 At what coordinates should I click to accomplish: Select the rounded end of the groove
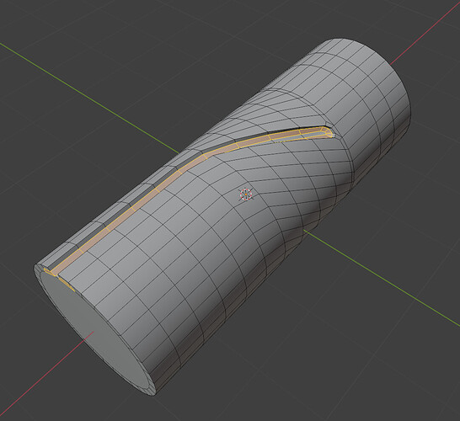coord(329,132)
